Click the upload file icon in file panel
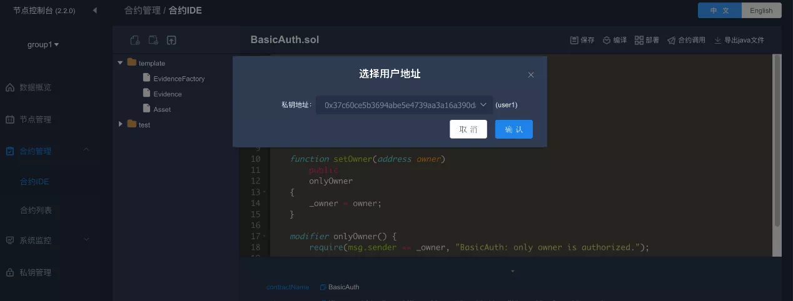Viewport: 793px width, 301px height. (x=171, y=40)
